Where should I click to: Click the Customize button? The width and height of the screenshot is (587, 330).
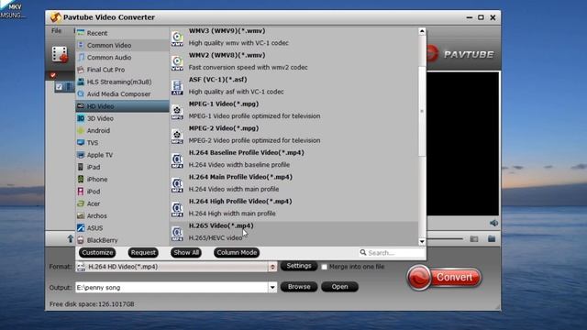tap(97, 253)
